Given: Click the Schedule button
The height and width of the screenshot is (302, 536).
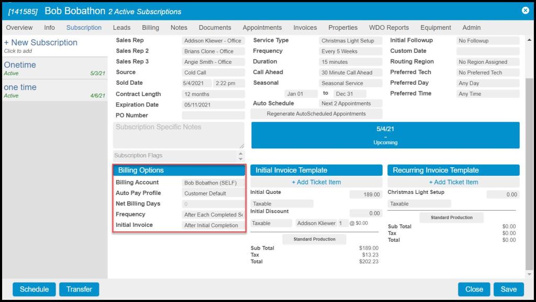Looking at the screenshot, I should click(x=34, y=289).
